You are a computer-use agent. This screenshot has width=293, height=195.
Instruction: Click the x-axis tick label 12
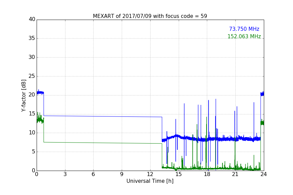tap(150, 174)
